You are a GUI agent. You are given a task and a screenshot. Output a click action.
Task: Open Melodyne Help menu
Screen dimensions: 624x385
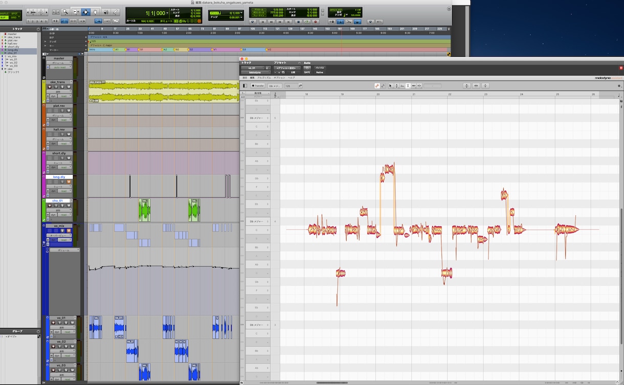[x=292, y=77]
